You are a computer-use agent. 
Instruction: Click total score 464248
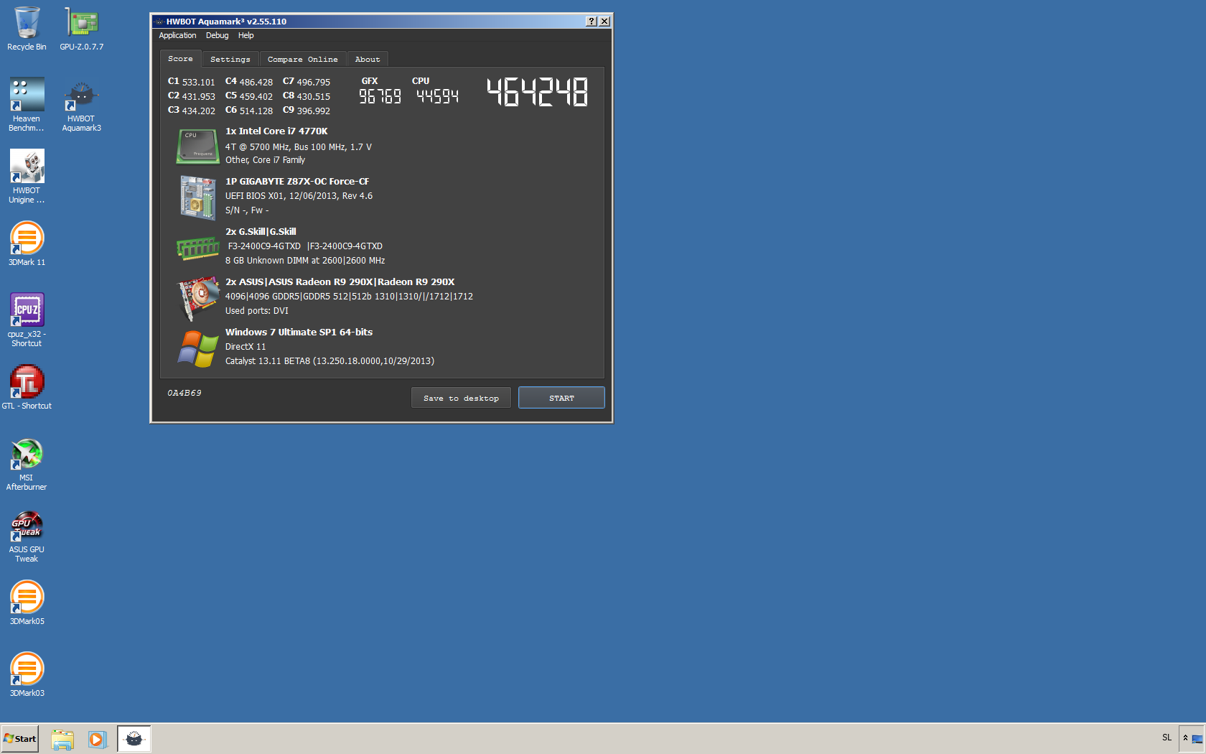537,92
